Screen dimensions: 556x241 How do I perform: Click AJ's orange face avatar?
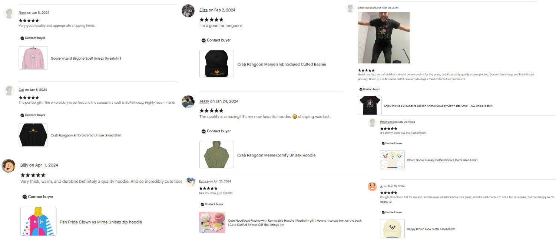point(372,186)
